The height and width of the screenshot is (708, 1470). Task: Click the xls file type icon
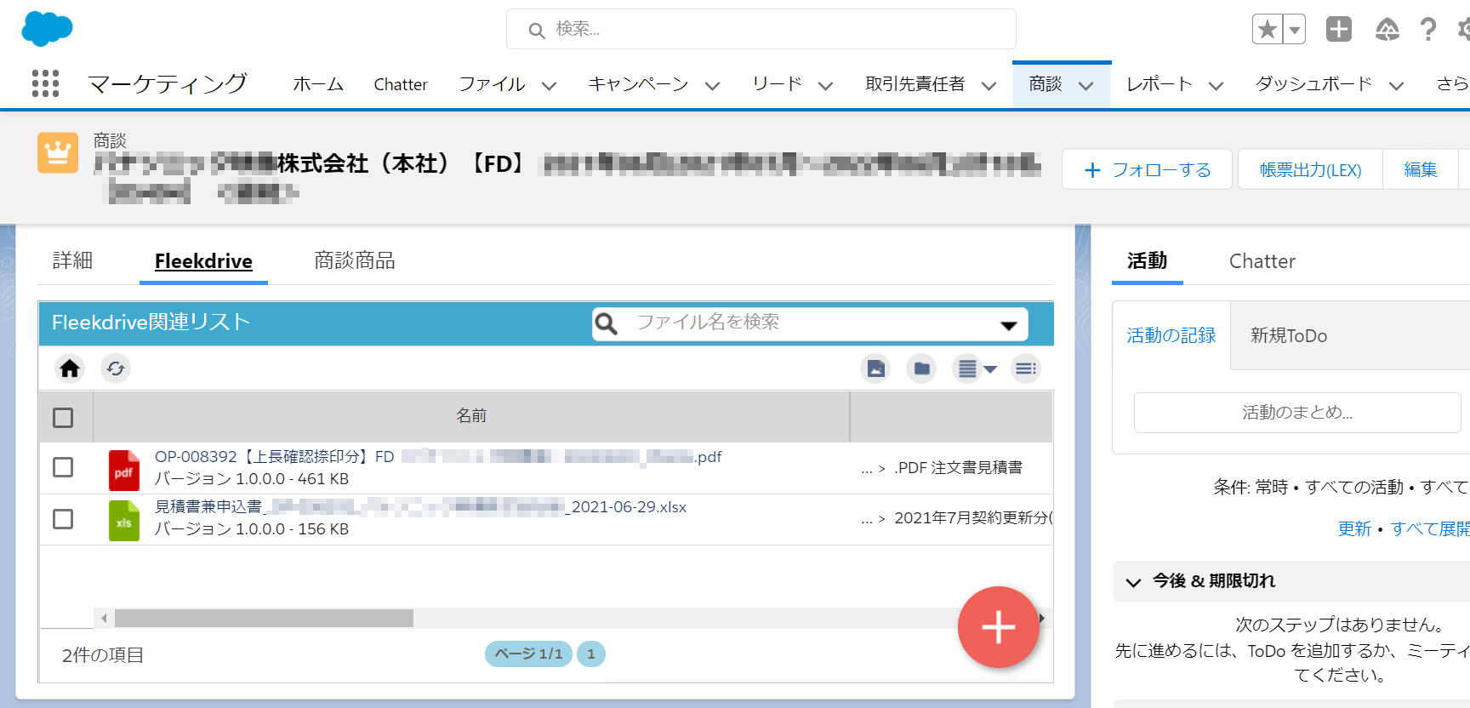[x=124, y=521]
